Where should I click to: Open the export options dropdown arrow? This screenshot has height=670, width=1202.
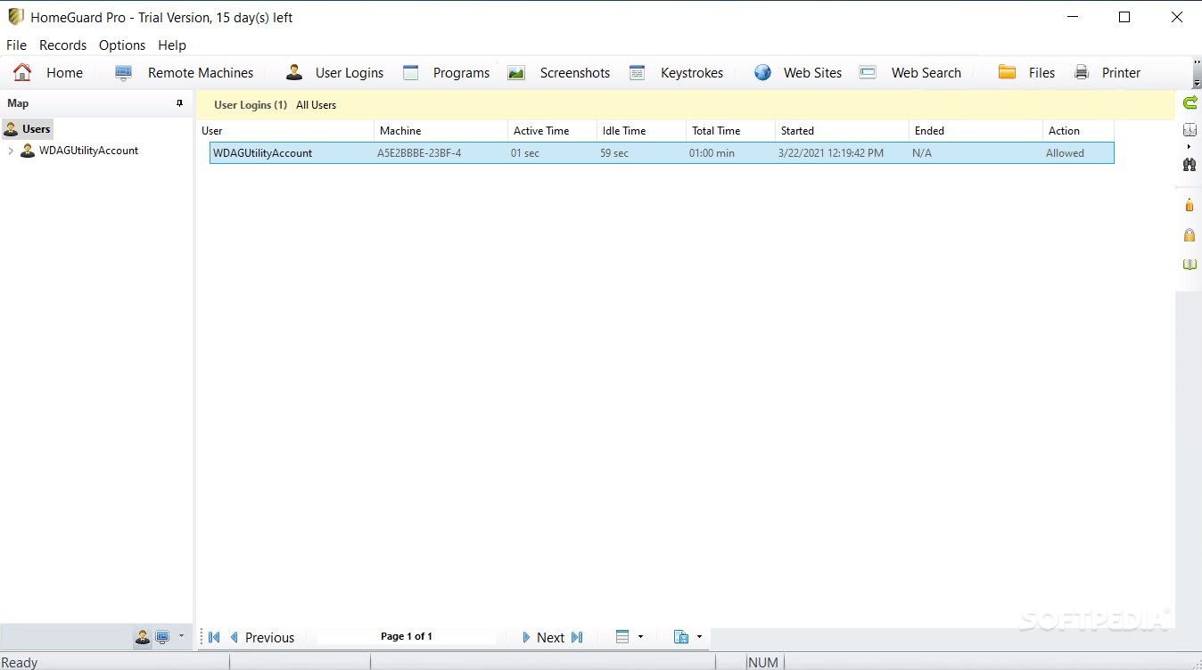tap(699, 637)
